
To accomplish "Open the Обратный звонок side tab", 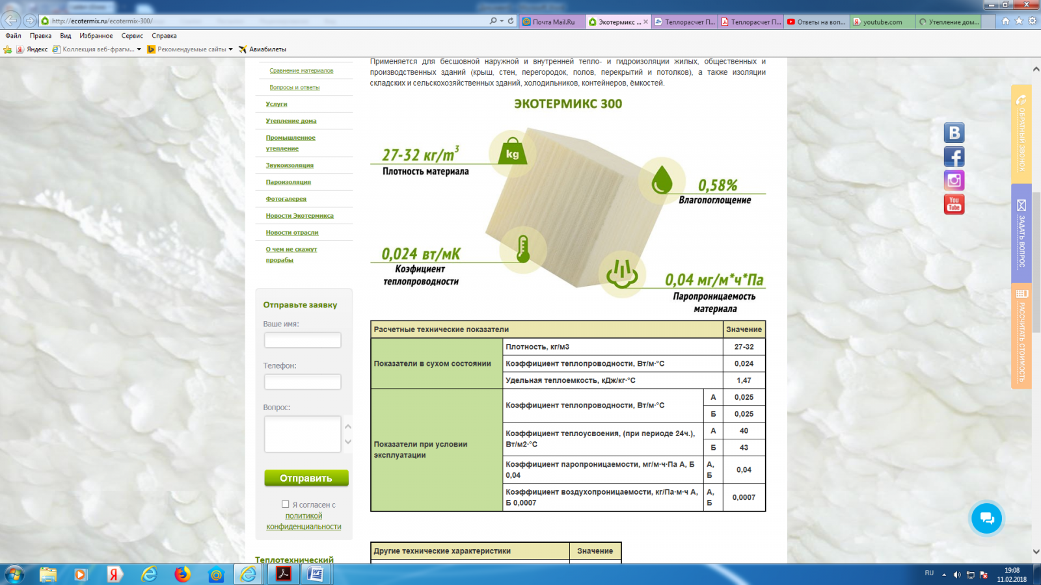I will [x=1021, y=134].
